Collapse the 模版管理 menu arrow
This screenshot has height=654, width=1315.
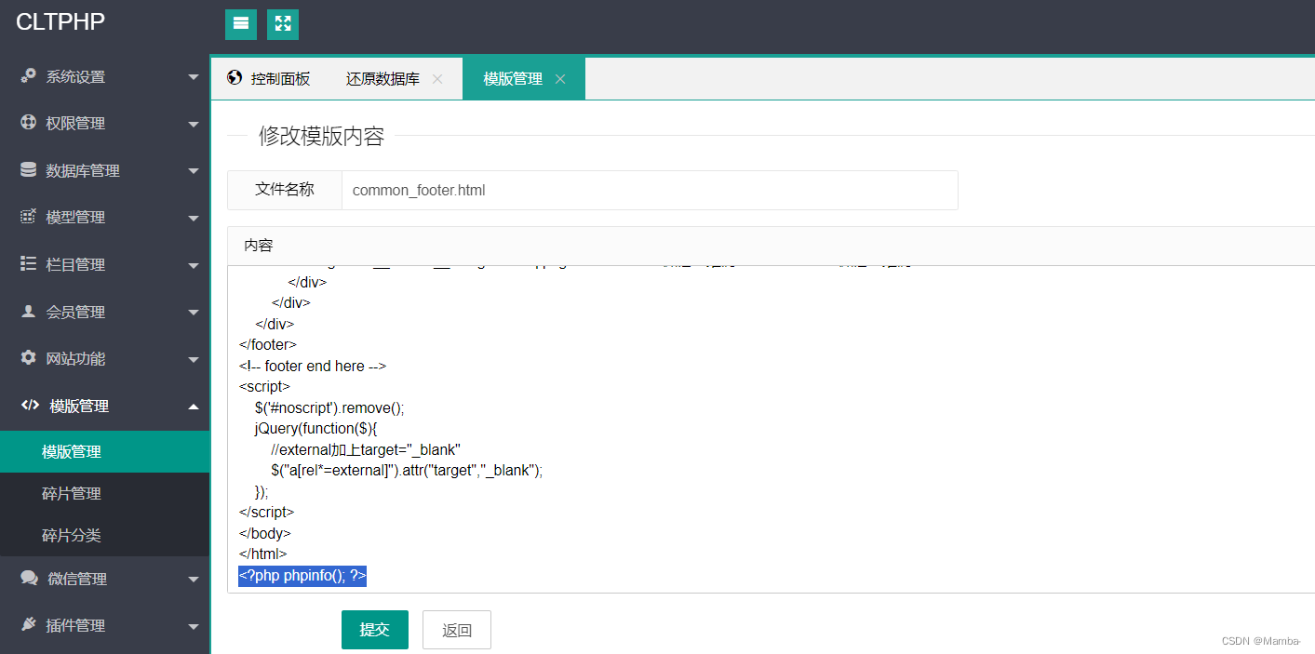[x=194, y=406]
